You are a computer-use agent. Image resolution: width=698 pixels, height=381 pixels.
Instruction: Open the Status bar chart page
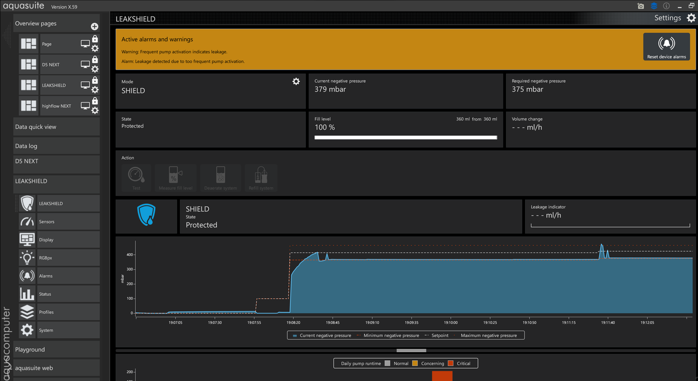coord(59,294)
